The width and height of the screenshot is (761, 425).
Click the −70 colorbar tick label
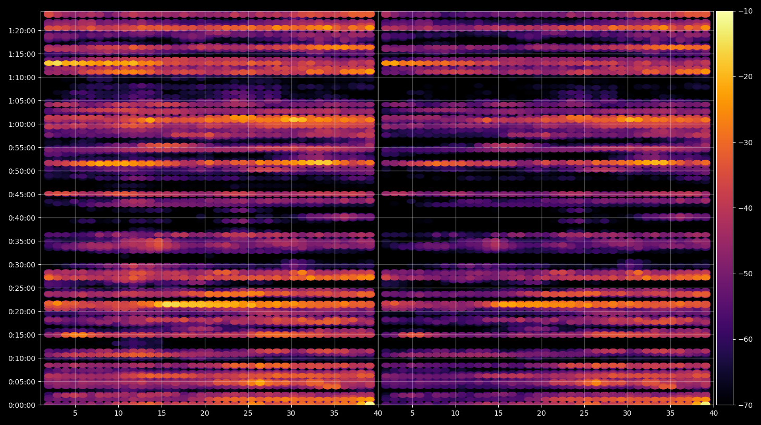tap(745, 405)
